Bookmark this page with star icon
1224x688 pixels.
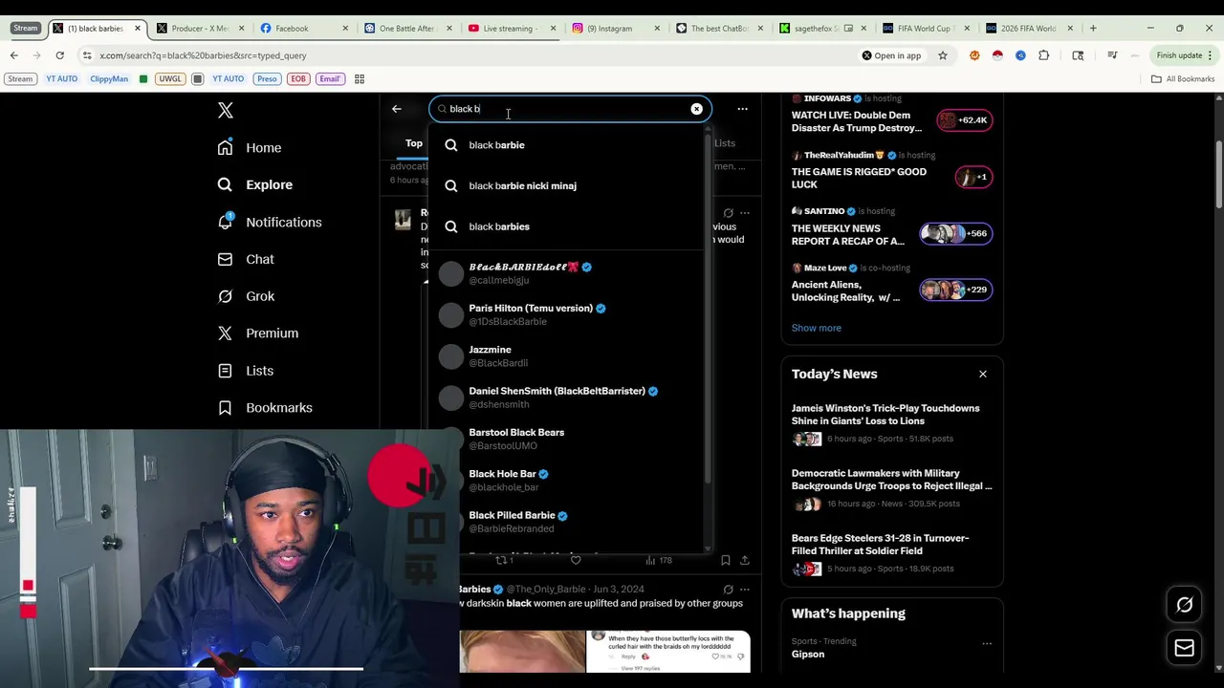click(942, 55)
